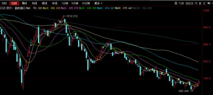Open the 九转 indicator button
The width and height of the screenshot is (213, 95).
tap(181, 3)
